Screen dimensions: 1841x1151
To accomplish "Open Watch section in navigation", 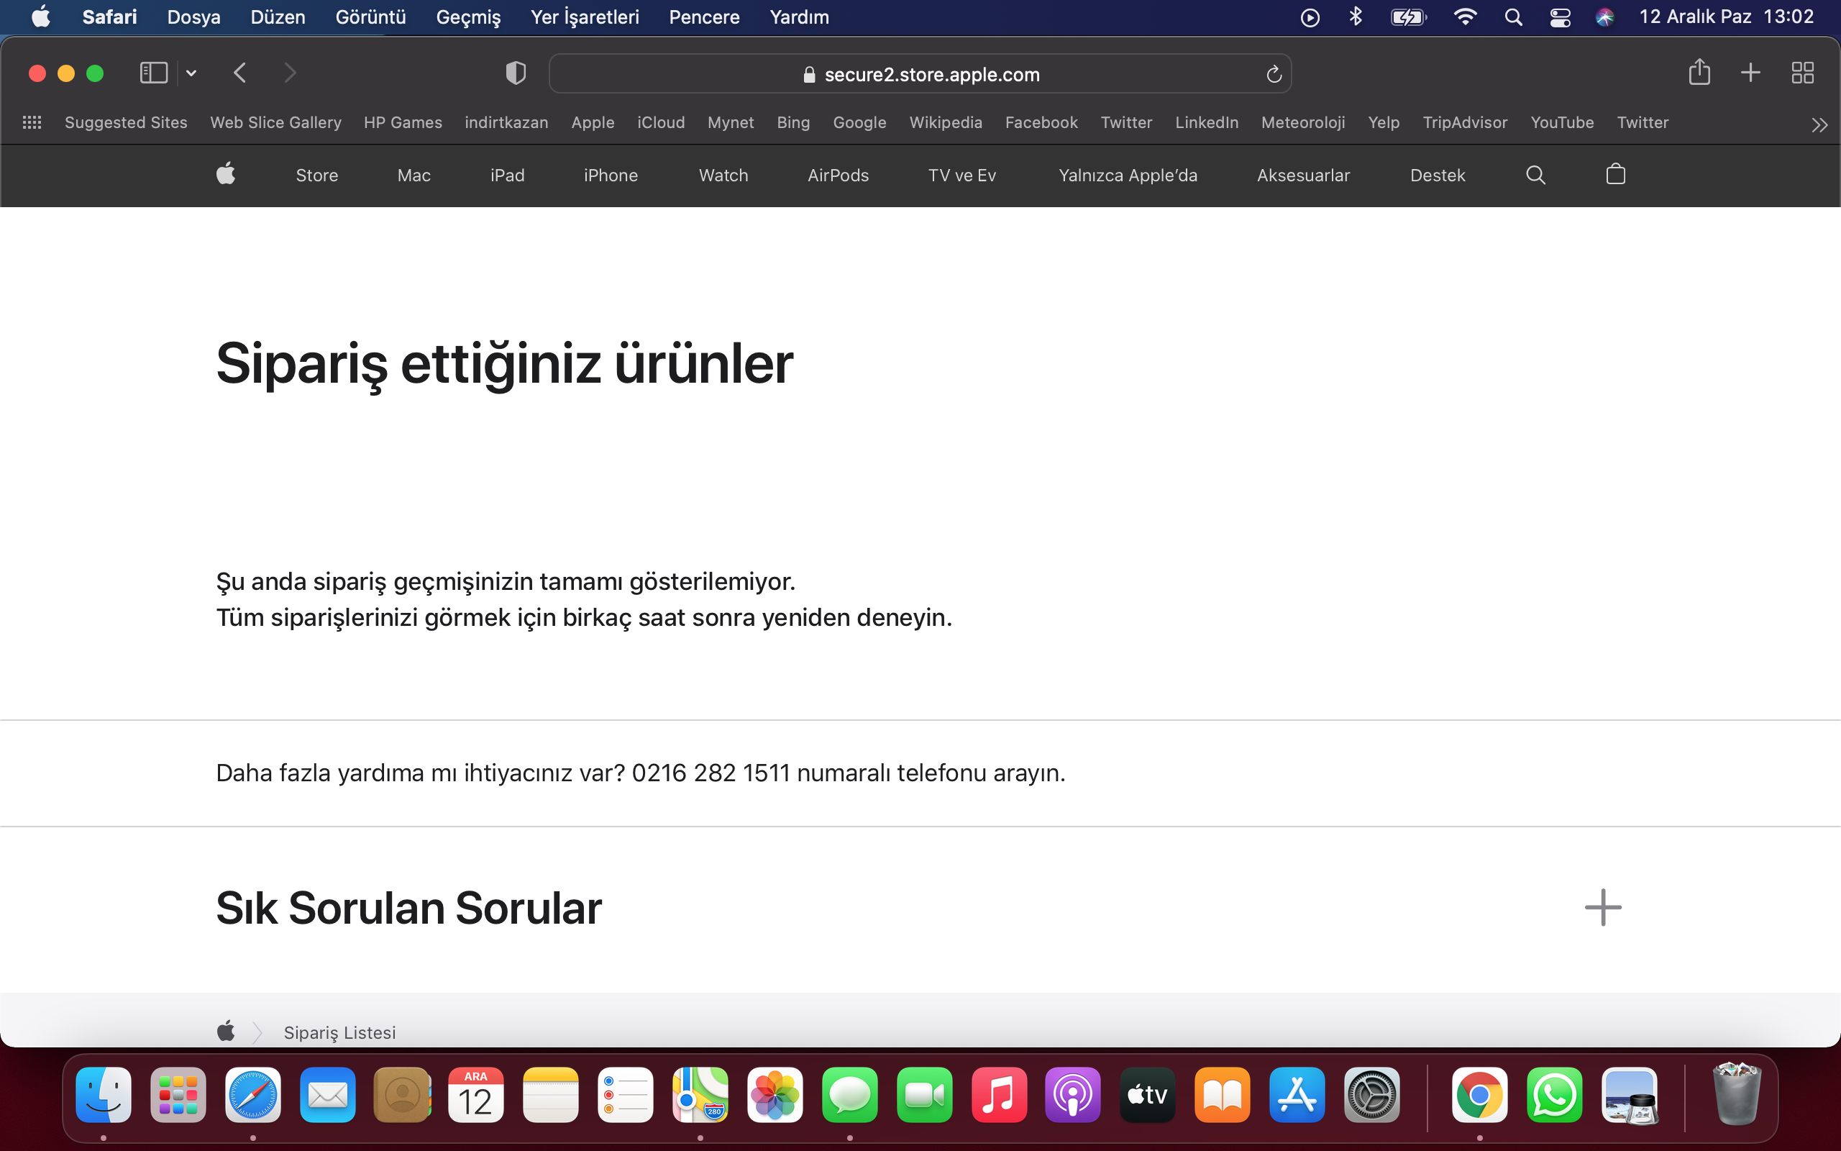I will (723, 175).
